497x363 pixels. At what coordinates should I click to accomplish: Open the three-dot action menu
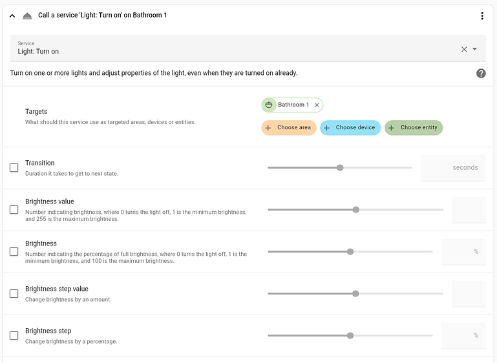pos(482,16)
